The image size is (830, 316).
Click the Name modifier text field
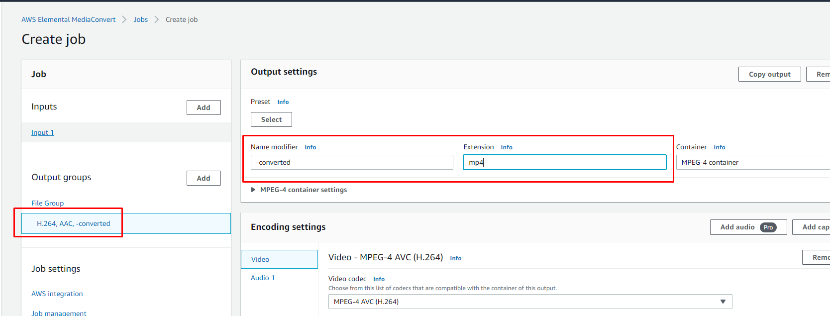click(352, 162)
